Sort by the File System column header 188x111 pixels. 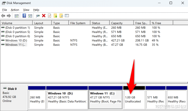78,23
